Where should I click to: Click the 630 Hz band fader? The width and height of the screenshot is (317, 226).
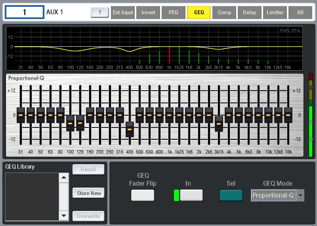149,115
